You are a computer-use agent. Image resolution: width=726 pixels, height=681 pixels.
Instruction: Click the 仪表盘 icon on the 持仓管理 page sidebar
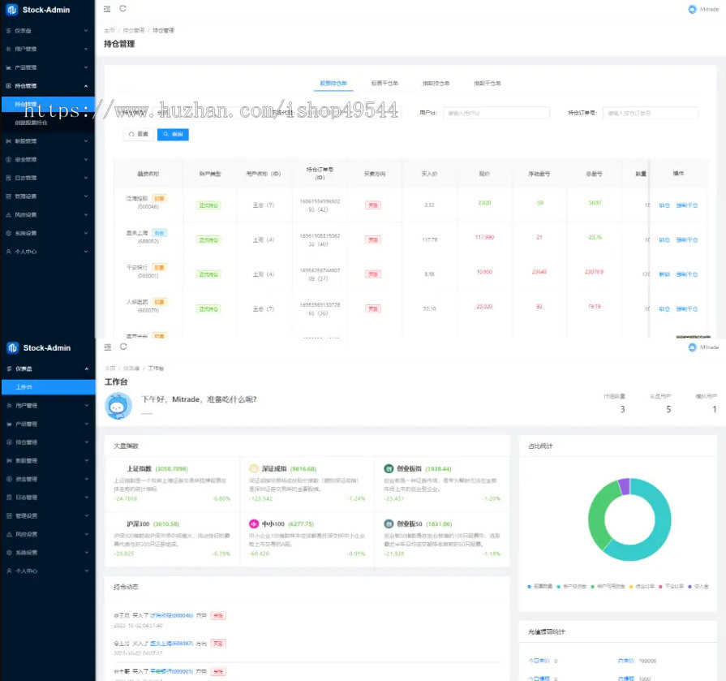(8, 31)
